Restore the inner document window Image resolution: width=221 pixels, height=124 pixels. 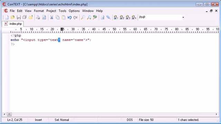point(211,11)
